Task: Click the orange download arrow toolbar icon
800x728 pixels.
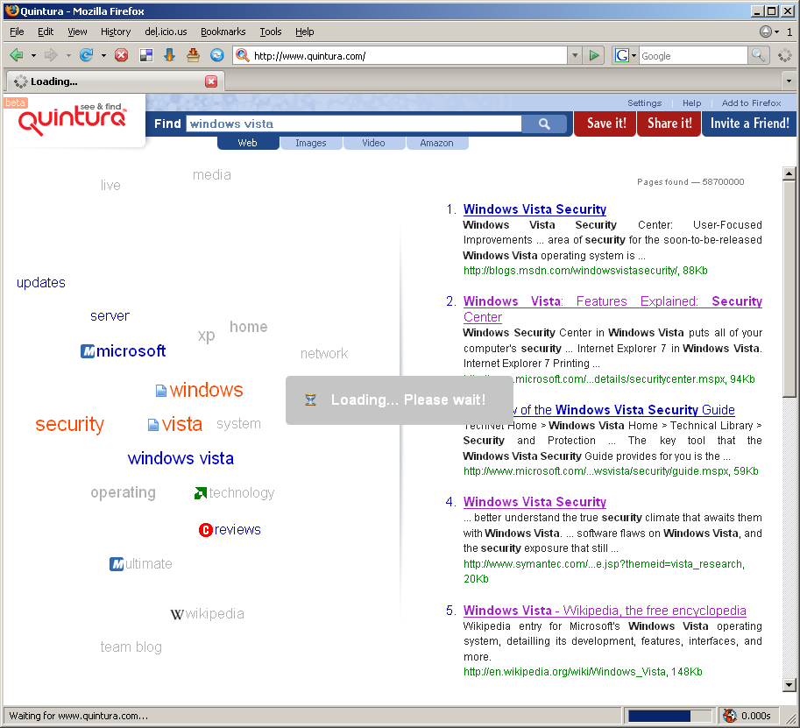Action: pyautogui.click(x=169, y=55)
